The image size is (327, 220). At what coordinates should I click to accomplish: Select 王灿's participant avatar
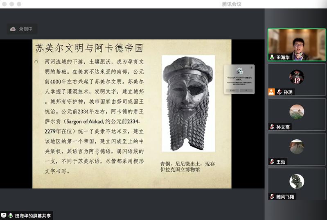coord(297,147)
